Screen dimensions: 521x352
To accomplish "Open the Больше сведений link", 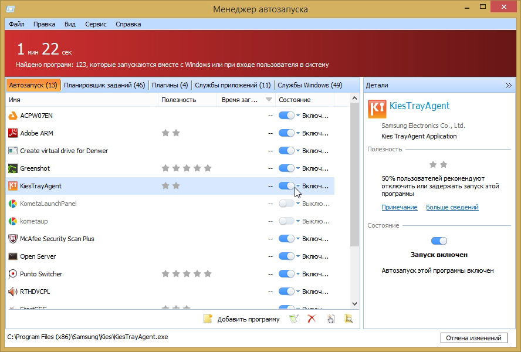I will point(452,207).
